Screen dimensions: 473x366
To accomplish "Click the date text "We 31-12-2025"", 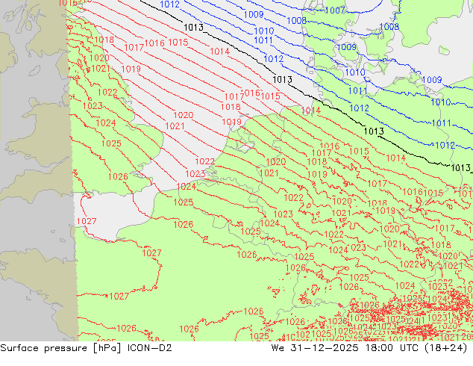I will (315, 348).
